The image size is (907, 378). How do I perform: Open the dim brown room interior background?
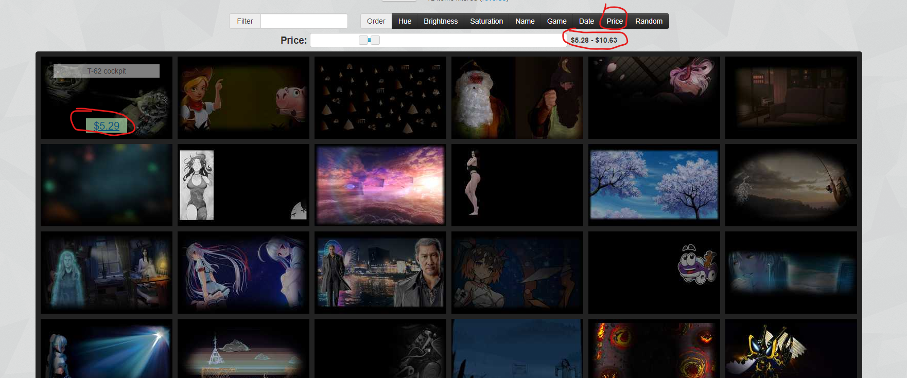[791, 98]
